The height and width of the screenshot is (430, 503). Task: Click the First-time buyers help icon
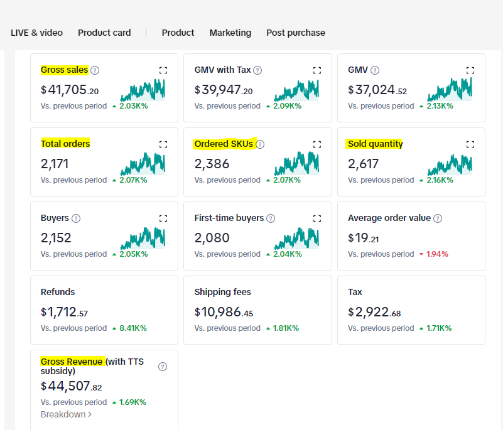271,218
